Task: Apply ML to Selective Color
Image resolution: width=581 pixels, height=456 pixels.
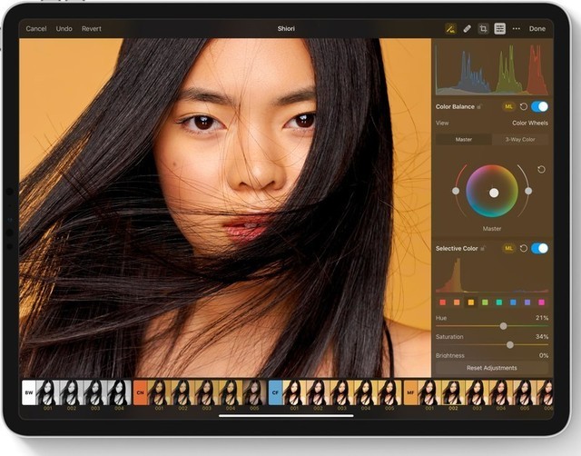Action: click(508, 248)
